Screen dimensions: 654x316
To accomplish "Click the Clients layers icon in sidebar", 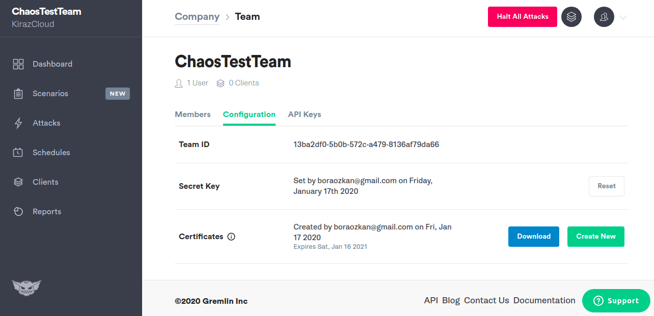I will [x=18, y=182].
